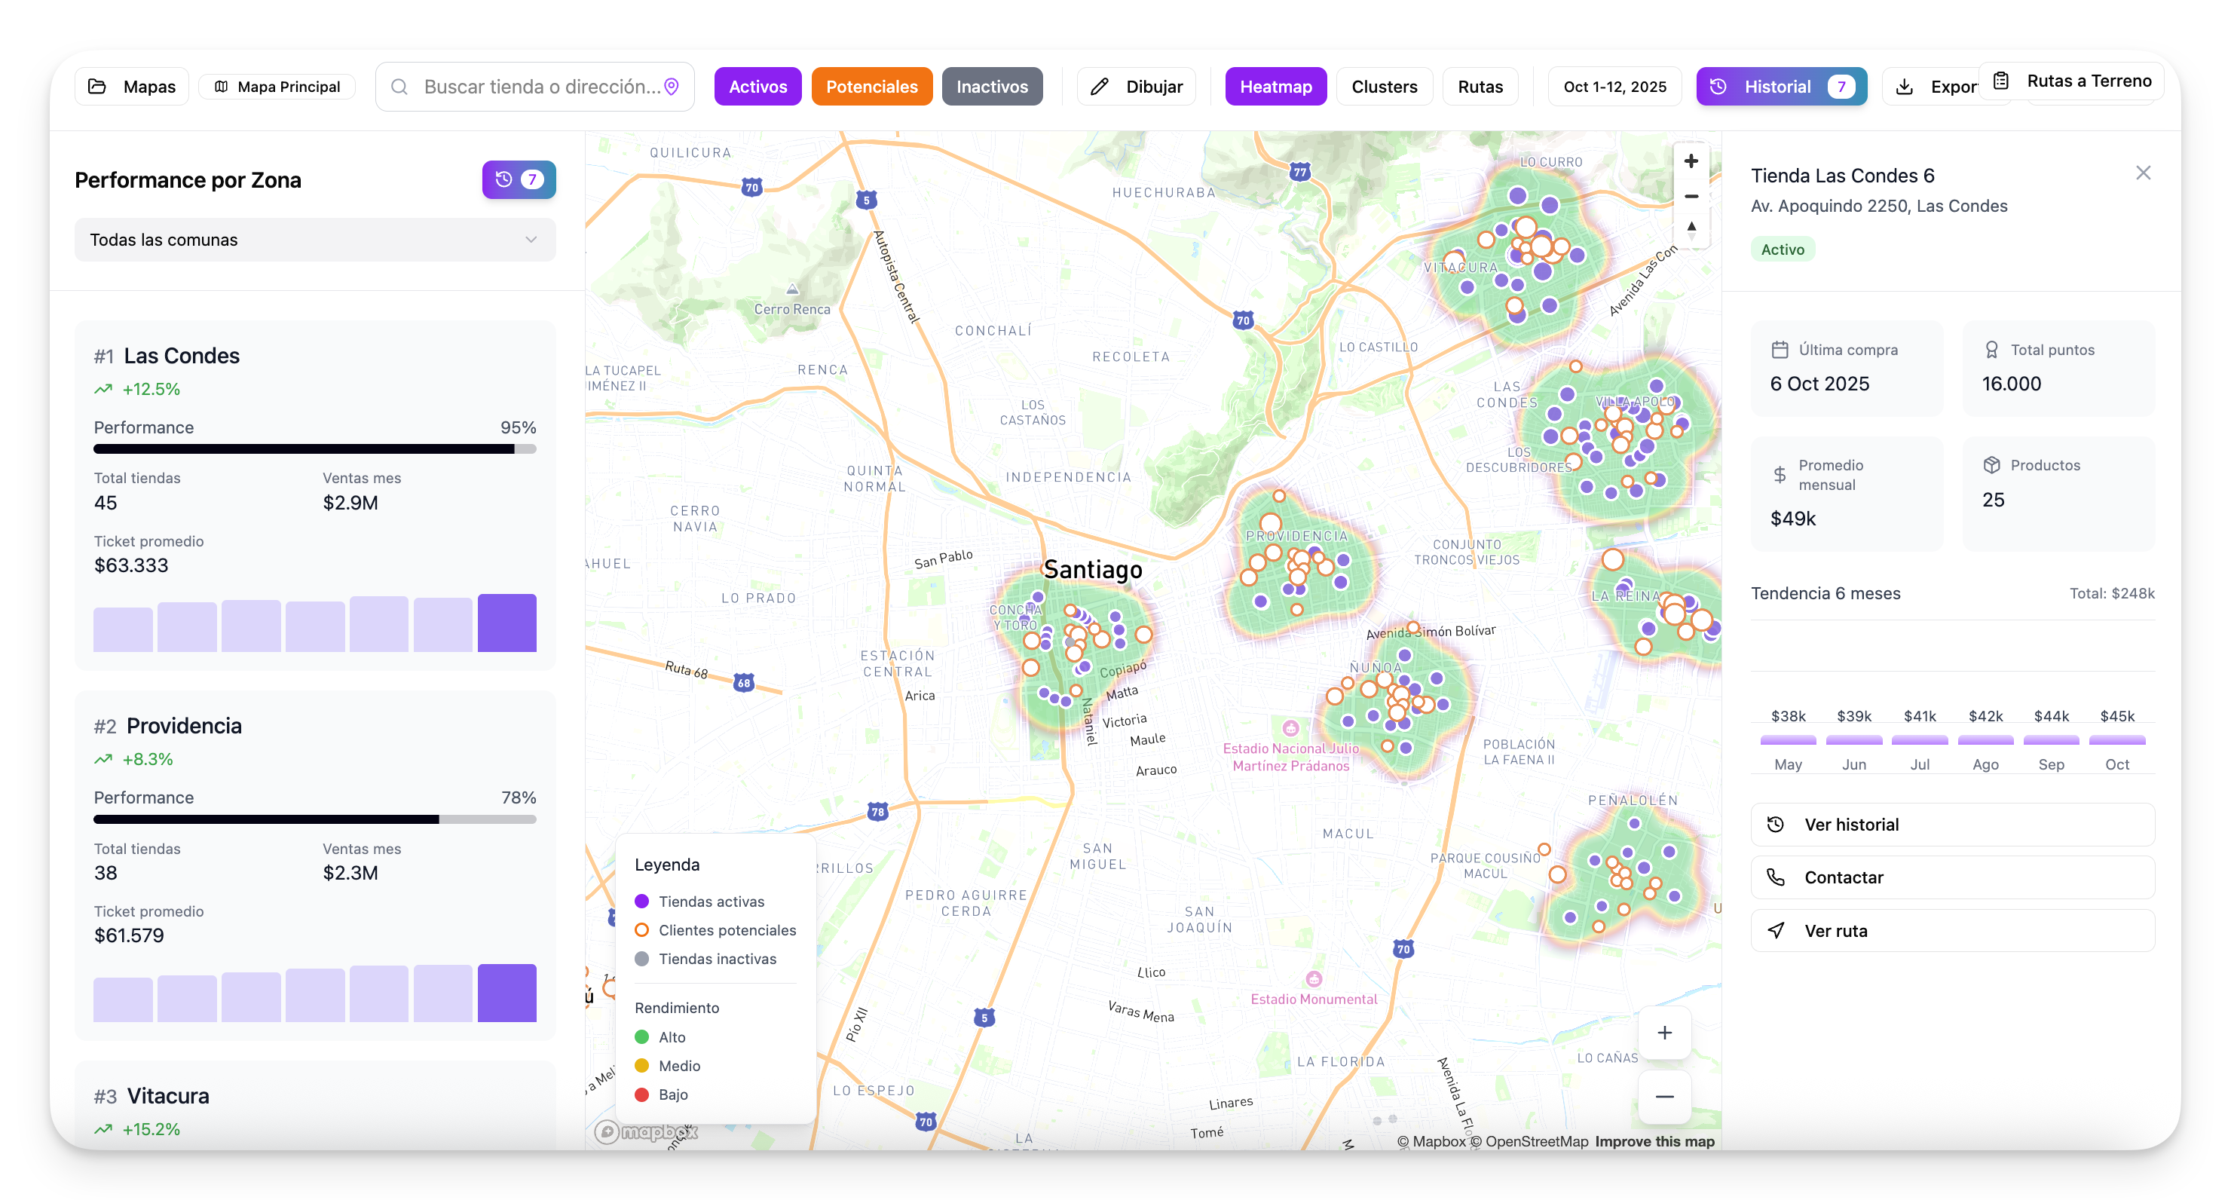Click the location pin icon in the search bar
The height and width of the screenshot is (1200, 2231).
(673, 86)
